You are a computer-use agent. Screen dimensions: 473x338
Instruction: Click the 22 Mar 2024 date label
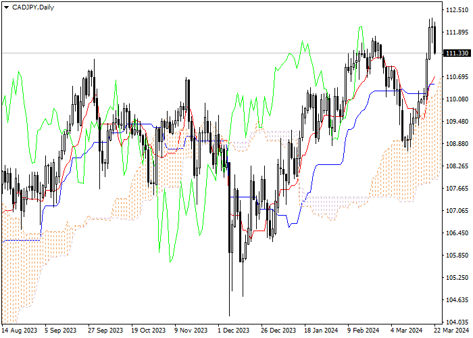(x=452, y=330)
